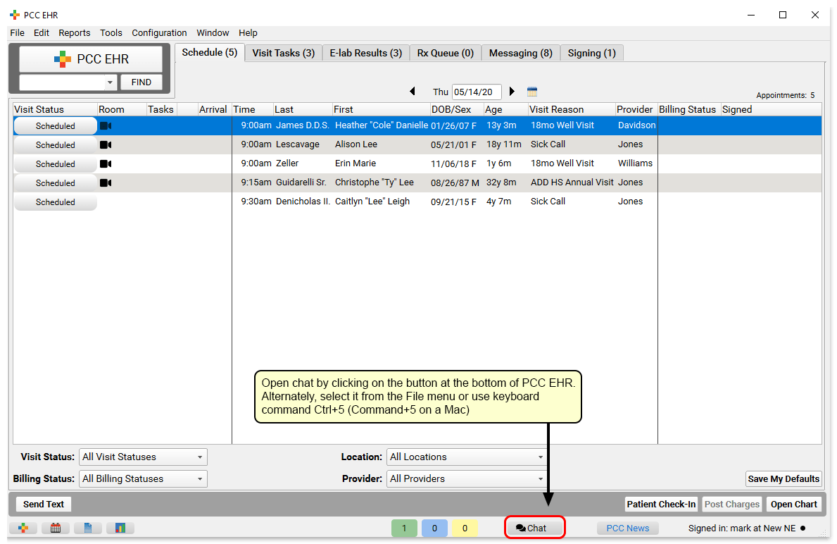Open the Scheduled status button for Denicholas II.
The image size is (837, 544).
[56, 202]
